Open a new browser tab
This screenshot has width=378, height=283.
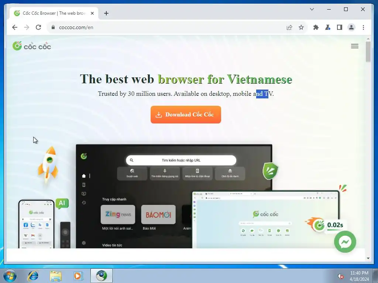click(x=106, y=13)
